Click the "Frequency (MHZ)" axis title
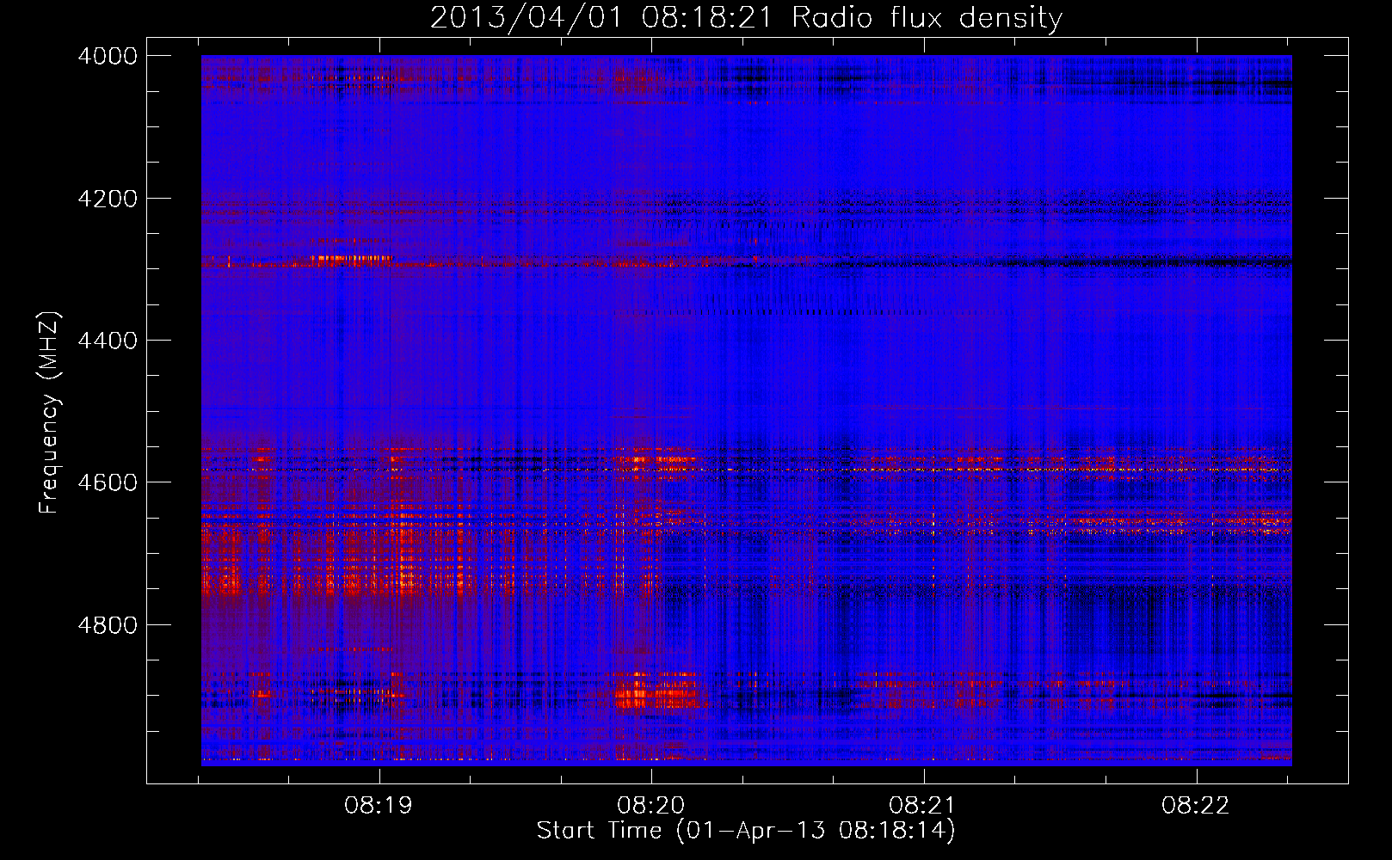 [50, 412]
